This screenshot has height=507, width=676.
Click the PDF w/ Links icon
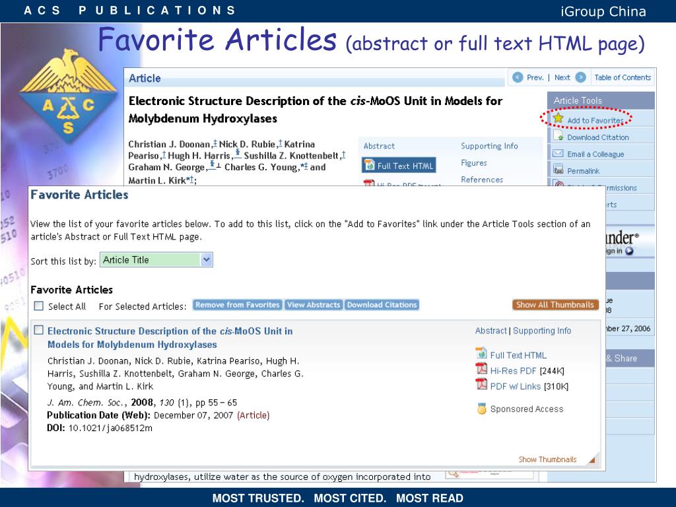[x=481, y=384]
